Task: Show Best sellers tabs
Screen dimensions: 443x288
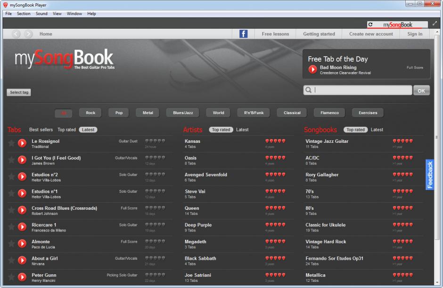Action: coord(41,130)
